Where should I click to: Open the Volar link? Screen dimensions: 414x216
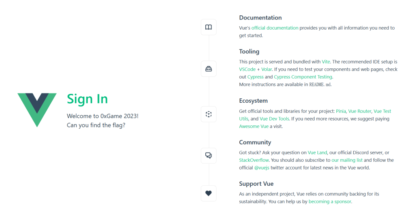tap(266, 70)
